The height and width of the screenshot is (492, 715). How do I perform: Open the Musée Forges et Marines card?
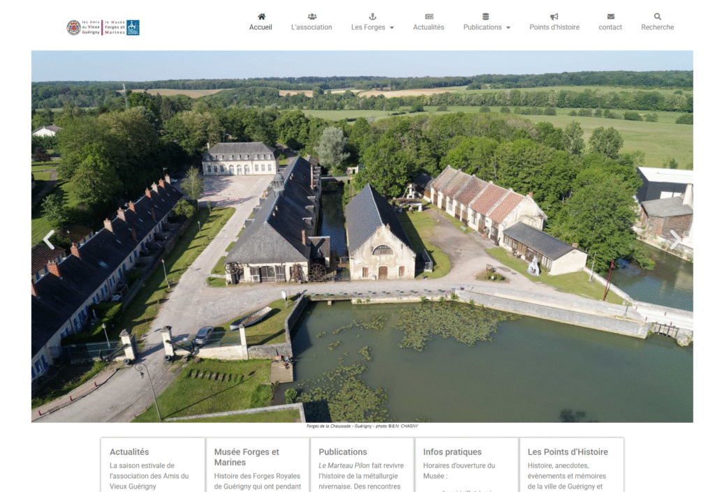pyautogui.click(x=246, y=456)
